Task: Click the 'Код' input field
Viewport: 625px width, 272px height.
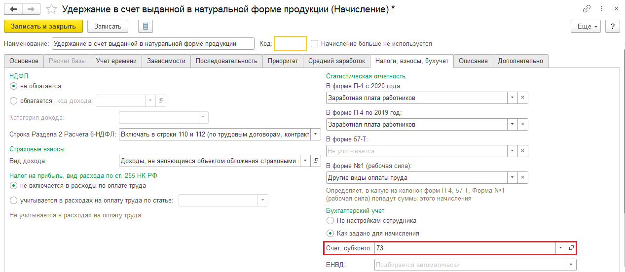Action: point(290,44)
